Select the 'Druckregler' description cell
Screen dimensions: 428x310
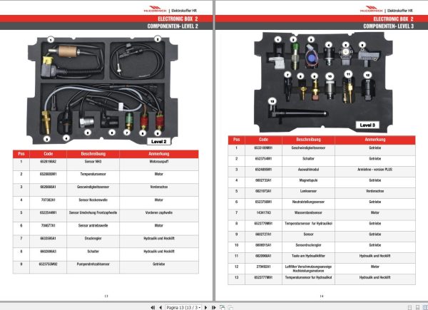click(93, 242)
